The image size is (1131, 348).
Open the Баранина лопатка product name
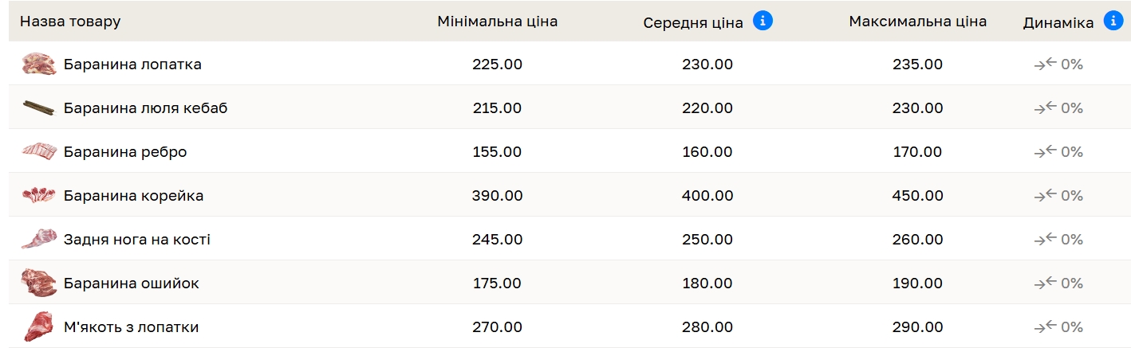point(132,65)
